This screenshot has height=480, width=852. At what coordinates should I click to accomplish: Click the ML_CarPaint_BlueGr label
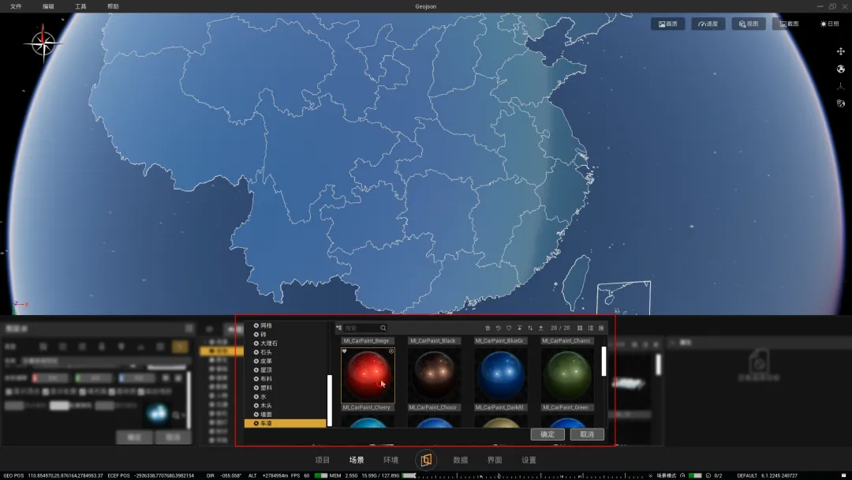click(x=499, y=341)
